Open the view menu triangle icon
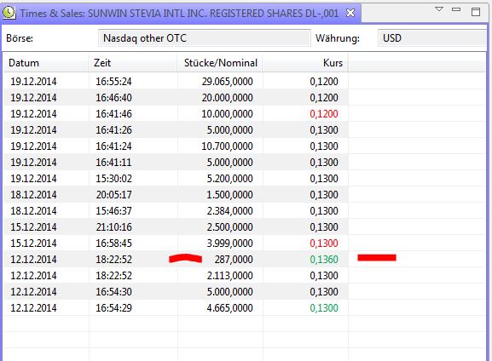 439,9
